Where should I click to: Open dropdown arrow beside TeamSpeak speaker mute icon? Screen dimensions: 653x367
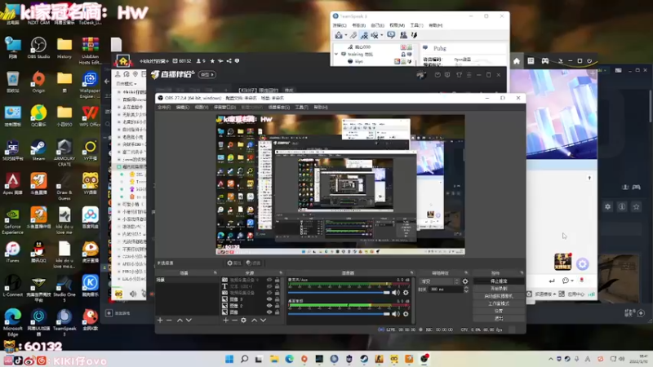(381, 35)
